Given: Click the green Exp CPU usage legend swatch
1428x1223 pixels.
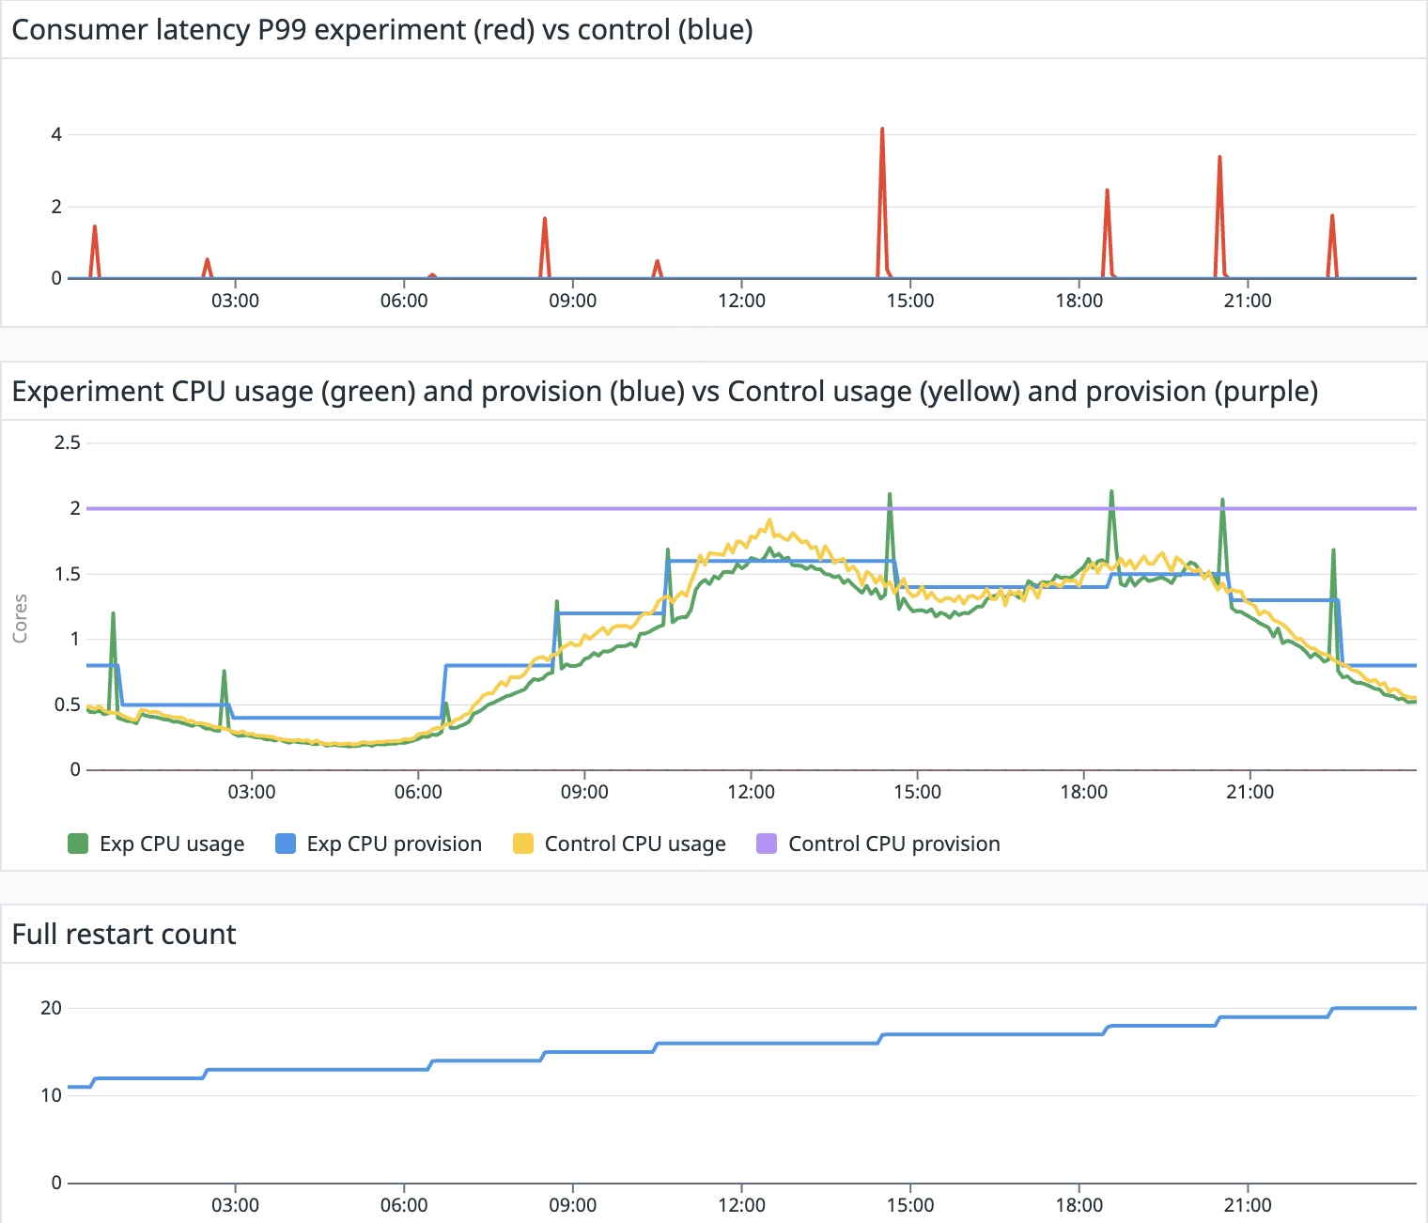Looking at the screenshot, I should (x=78, y=844).
